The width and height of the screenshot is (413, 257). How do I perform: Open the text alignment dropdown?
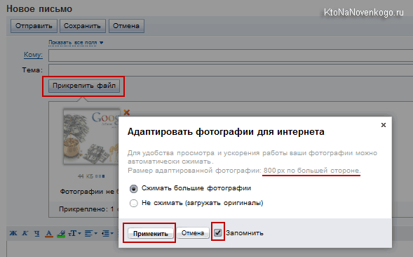[x=91, y=234]
